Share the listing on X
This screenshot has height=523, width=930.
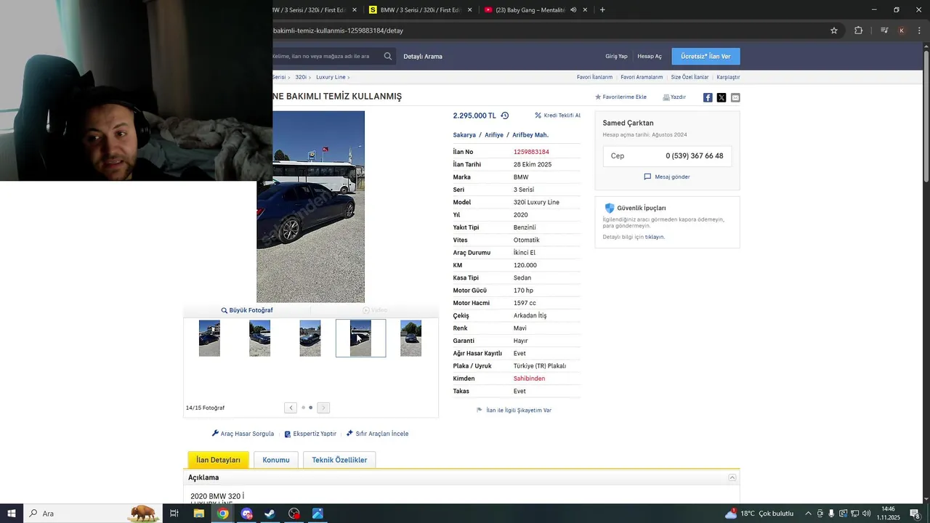[721, 97]
